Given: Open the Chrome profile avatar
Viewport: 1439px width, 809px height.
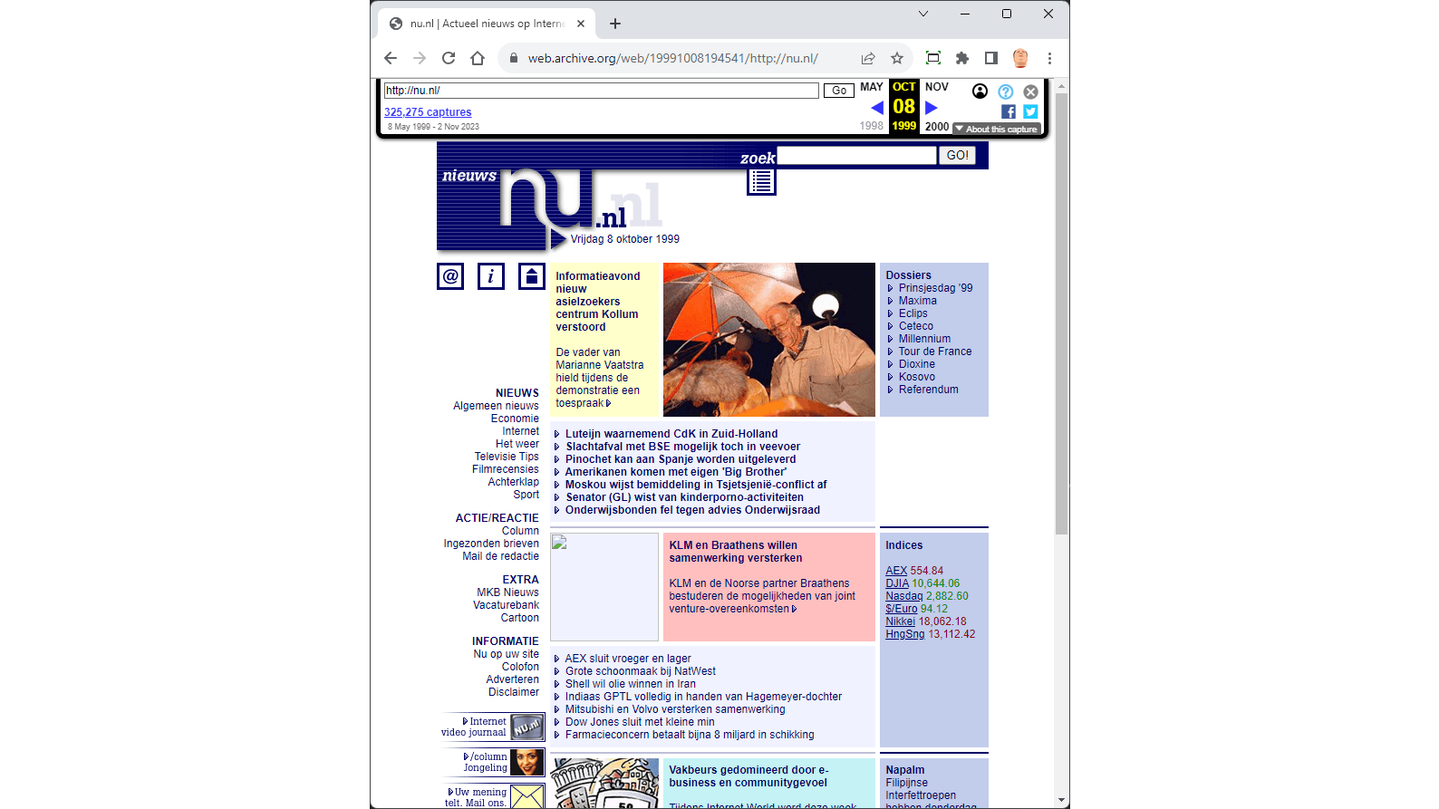Looking at the screenshot, I should click(x=1020, y=58).
